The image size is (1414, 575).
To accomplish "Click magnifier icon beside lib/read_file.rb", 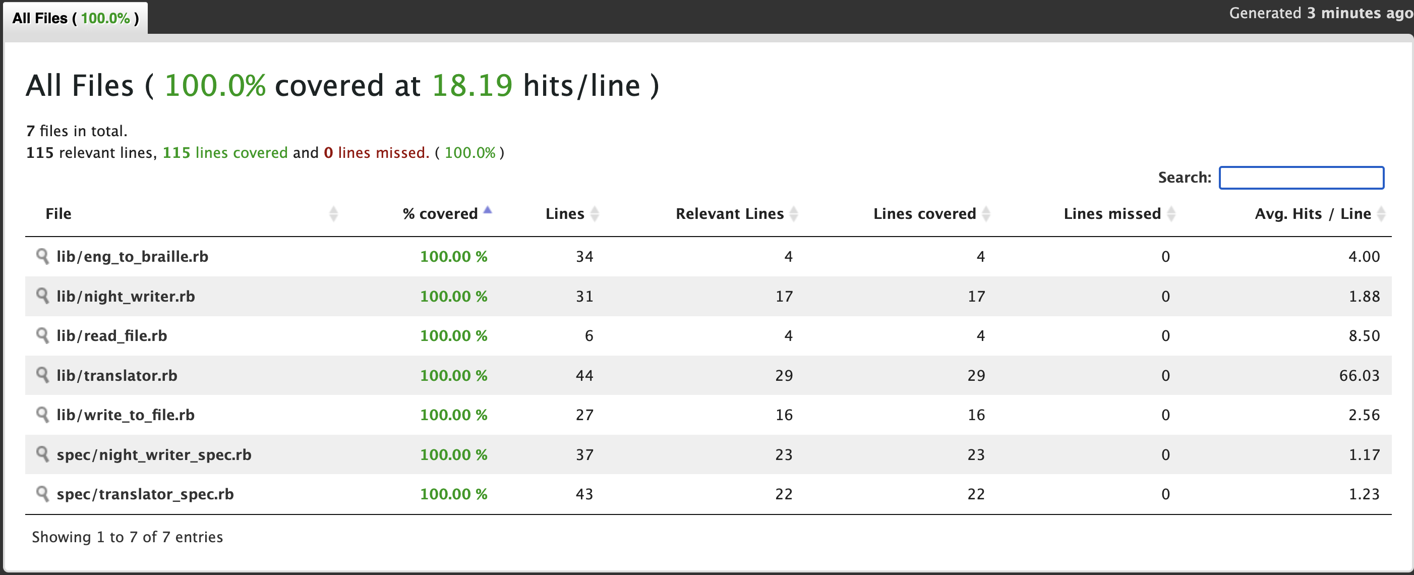I will [x=42, y=335].
